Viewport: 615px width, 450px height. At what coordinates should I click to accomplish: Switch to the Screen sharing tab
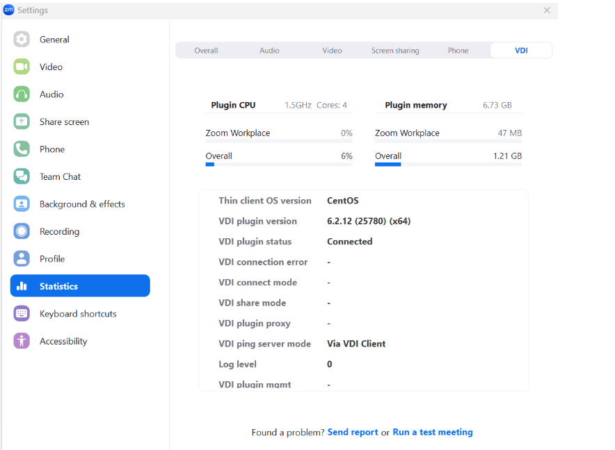[395, 51]
